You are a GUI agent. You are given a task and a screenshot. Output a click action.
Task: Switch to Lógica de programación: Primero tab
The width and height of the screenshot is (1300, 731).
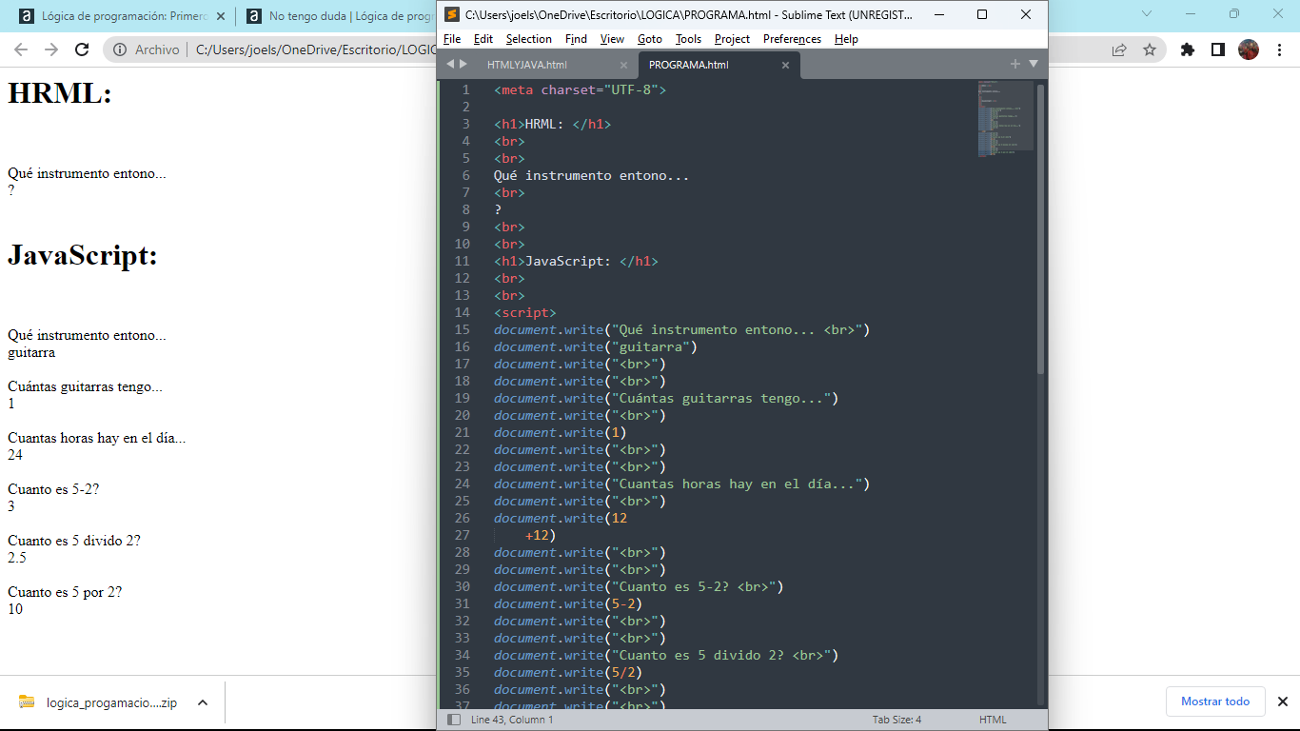tap(124, 16)
